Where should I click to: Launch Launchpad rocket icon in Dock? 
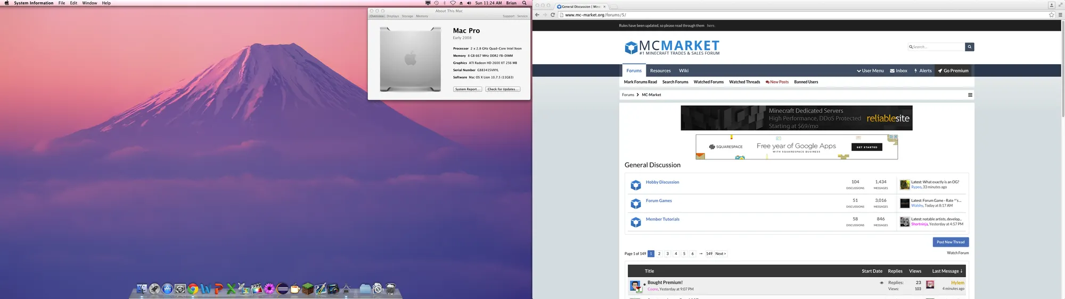[154, 288]
